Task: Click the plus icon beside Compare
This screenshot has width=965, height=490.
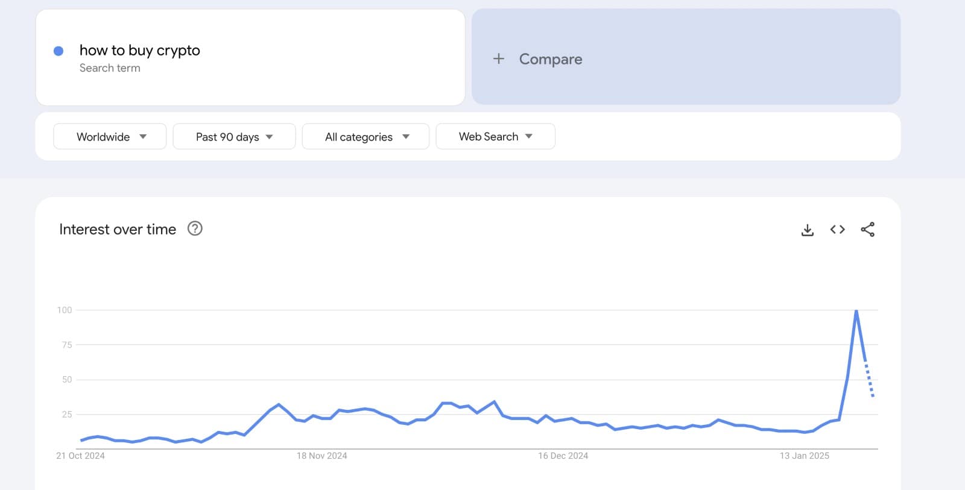Action: pyautogui.click(x=499, y=58)
